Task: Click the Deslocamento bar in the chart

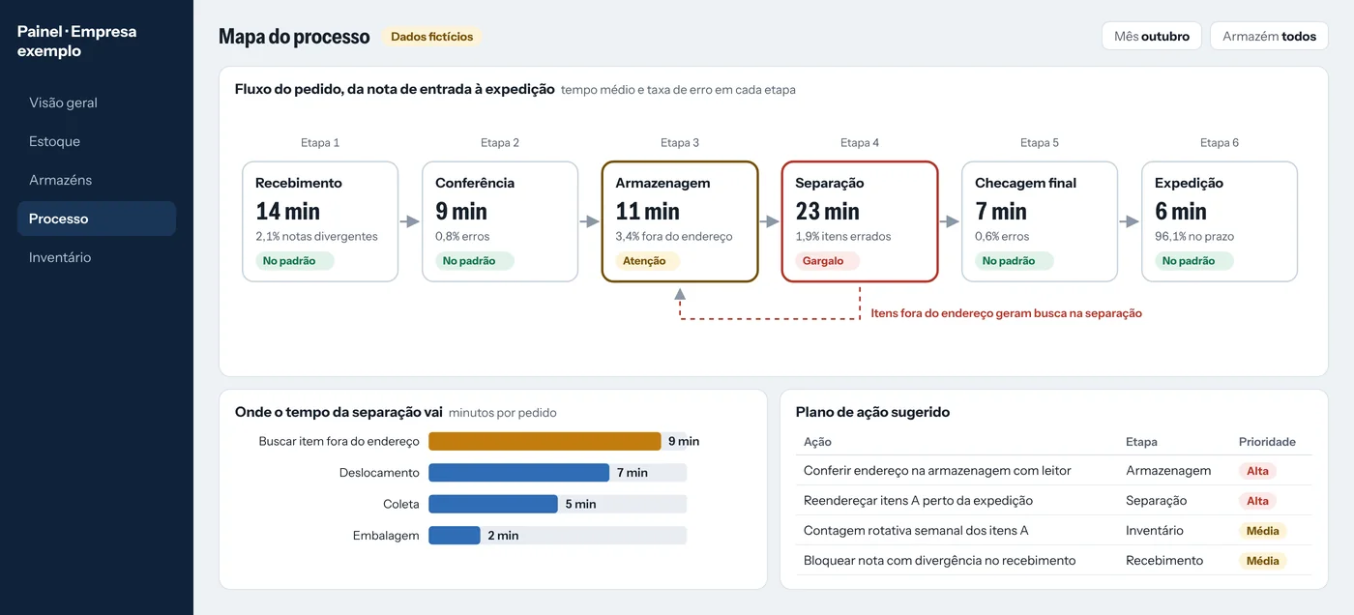Action: click(518, 472)
